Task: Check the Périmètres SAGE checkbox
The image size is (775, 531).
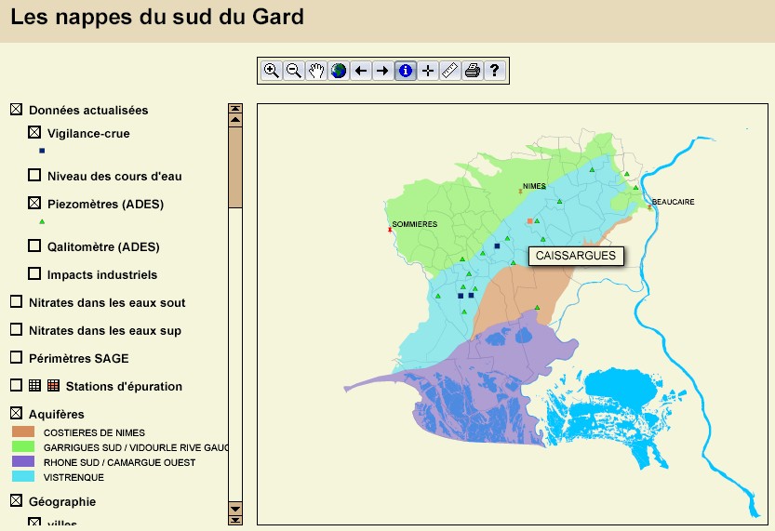Action: click(x=16, y=358)
